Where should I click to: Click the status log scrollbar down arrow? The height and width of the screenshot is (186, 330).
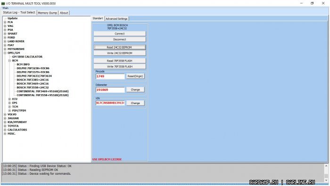click(326, 180)
